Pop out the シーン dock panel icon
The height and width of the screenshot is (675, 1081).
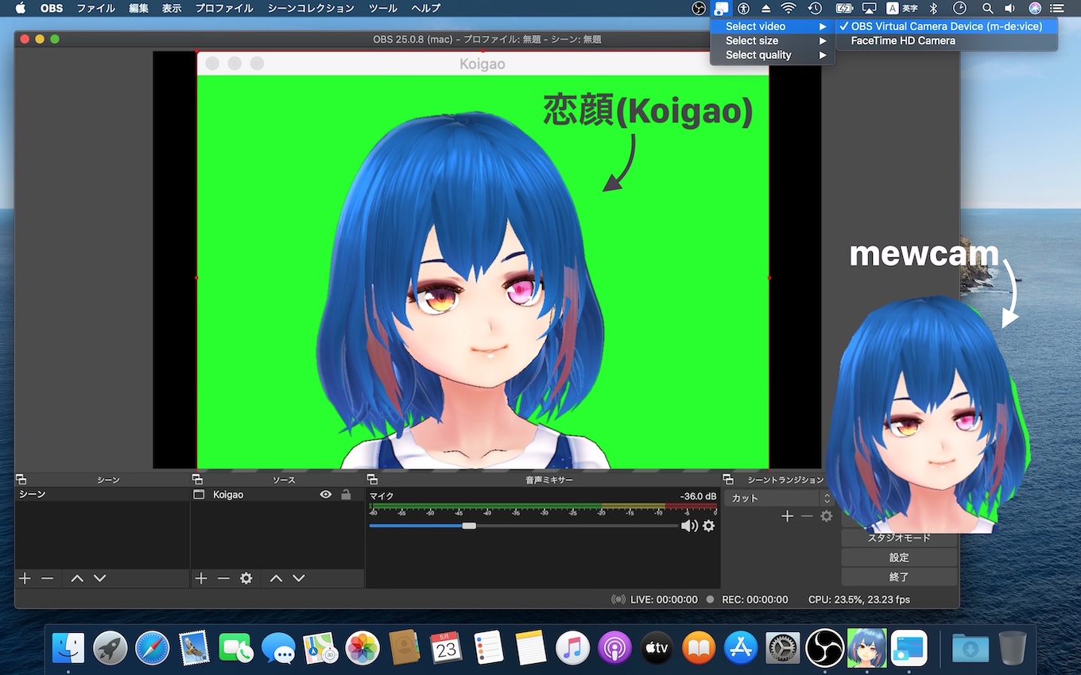tap(21, 480)
